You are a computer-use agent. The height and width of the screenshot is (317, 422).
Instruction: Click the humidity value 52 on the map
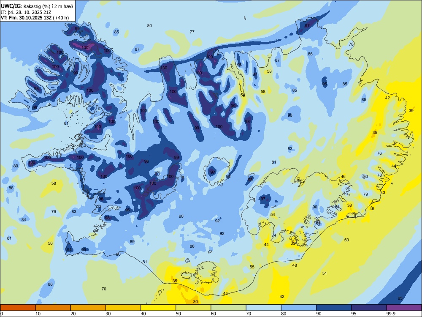[x=302, y=181]
